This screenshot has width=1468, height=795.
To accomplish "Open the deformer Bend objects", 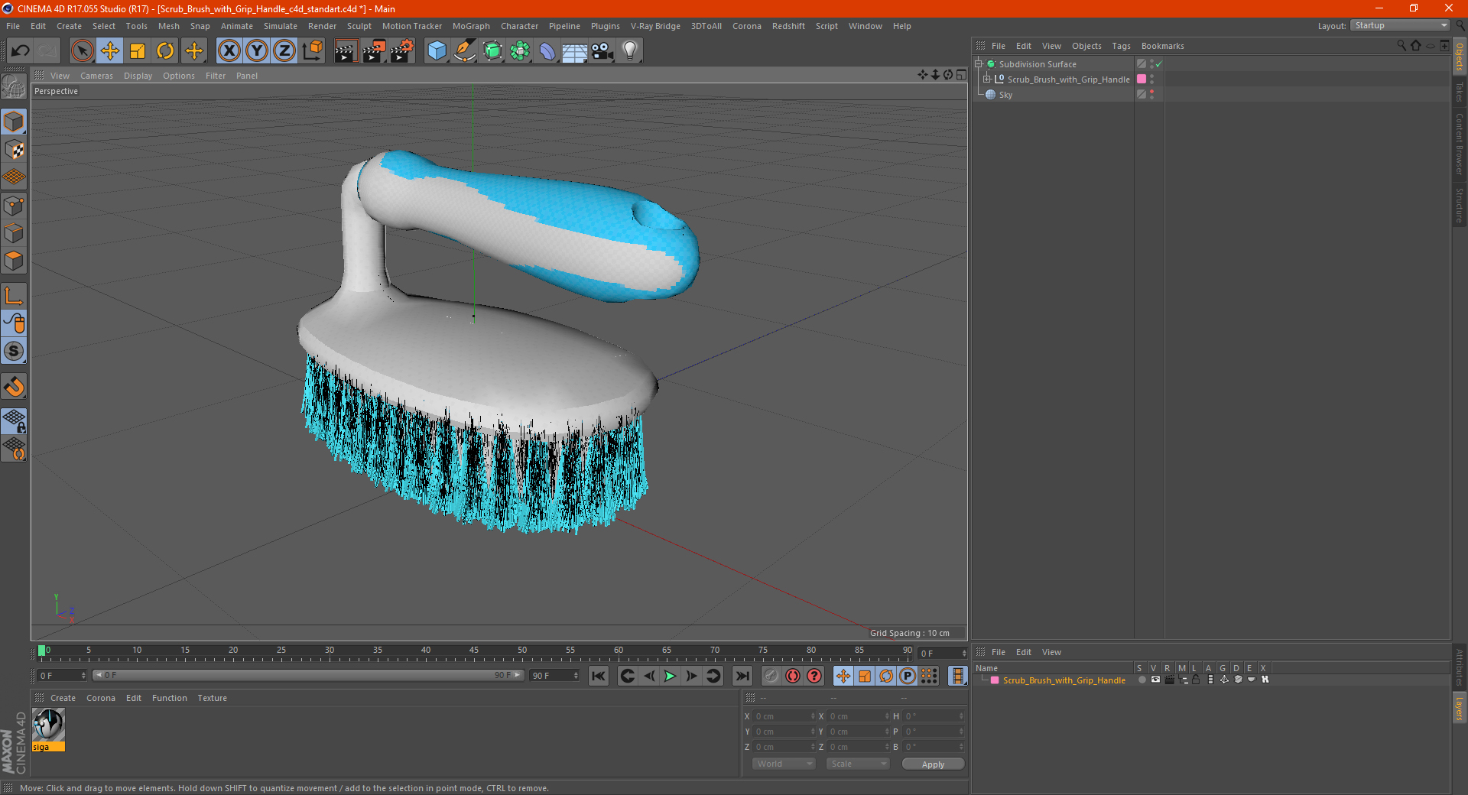I will click(547, 51).
